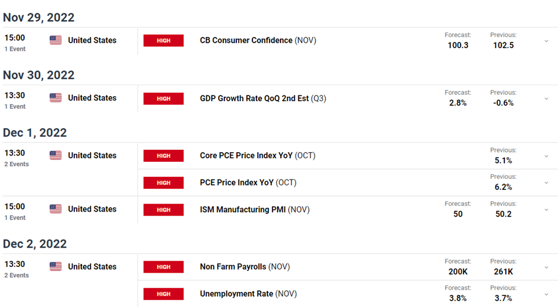Click the Dec 2, 2022 date header
The width and height of the screenshot is (558, 307).
35,244
